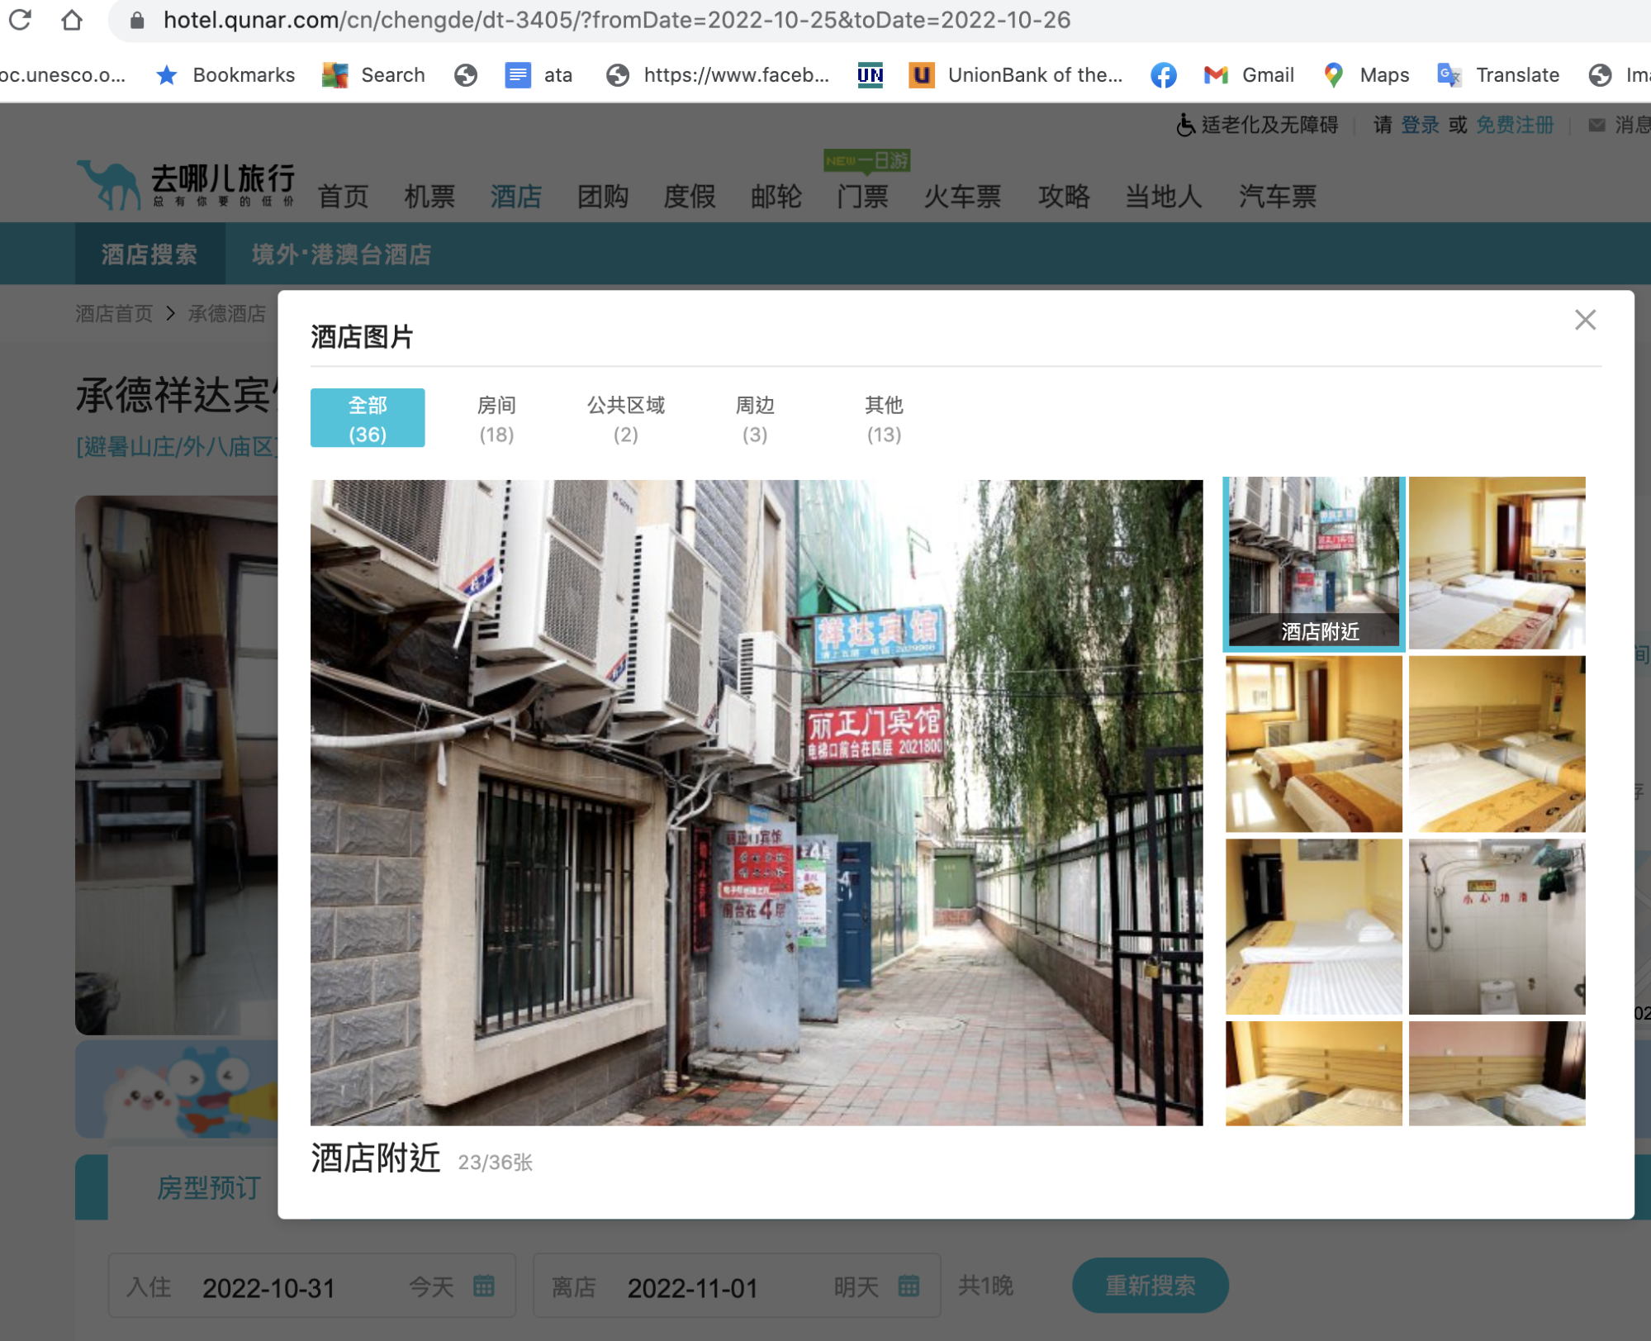Open the Maps bookmark
Screen dimensions: 1651x1341
(x=1367, y=75)
